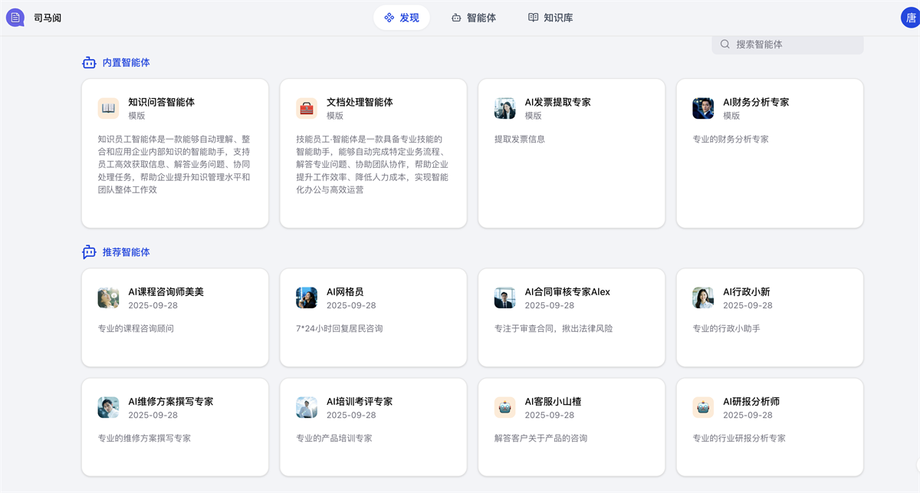Screen dimensions: 920x493
Task: Open AI维修方案撰写专家 card title
Action: tap(170, 401)
